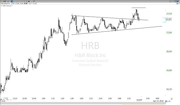This screenshot has height=105, width=180.
Task: Click the upper descending trendline
Action: [109, 18]
